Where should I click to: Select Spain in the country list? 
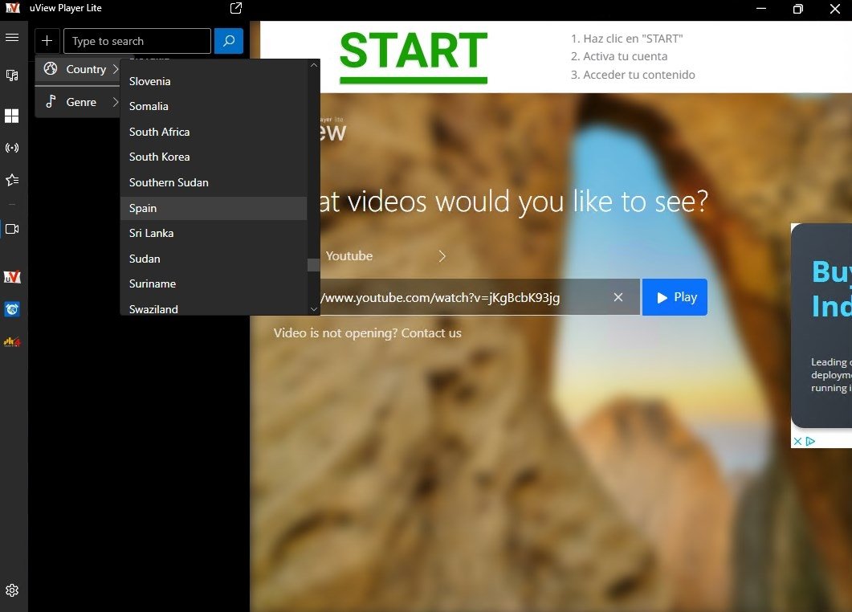coord(214,208)
